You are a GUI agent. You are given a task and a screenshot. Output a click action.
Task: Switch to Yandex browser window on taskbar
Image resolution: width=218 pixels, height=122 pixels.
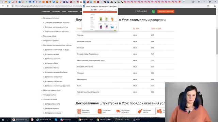pos(20,120)
